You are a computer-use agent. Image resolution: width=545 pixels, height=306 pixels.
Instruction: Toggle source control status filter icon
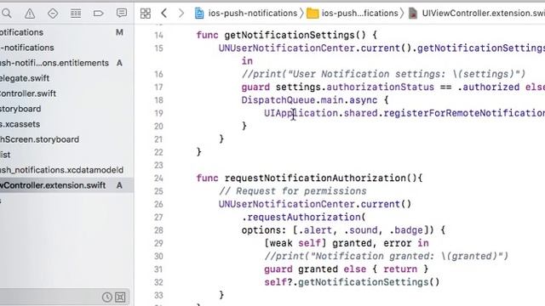coord(120,297)
